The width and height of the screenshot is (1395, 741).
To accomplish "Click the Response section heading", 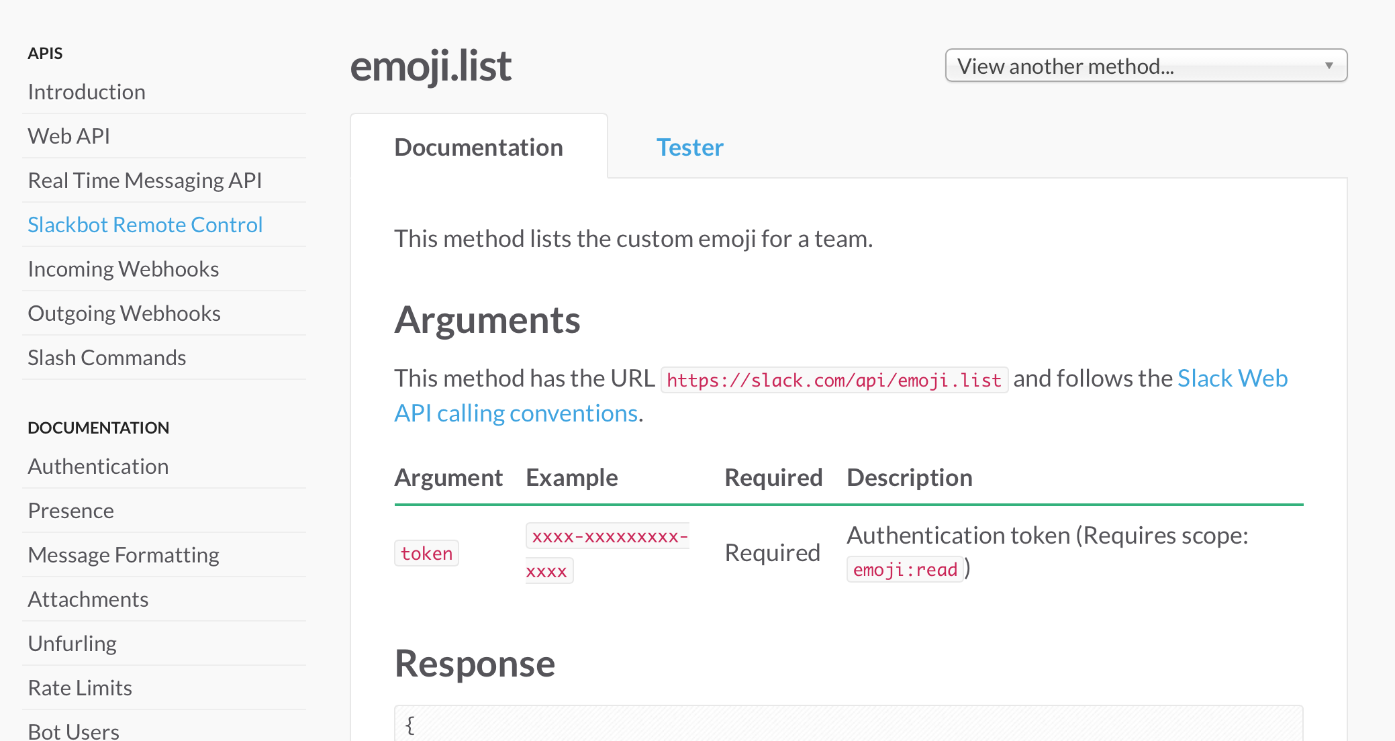I will 475,663.
